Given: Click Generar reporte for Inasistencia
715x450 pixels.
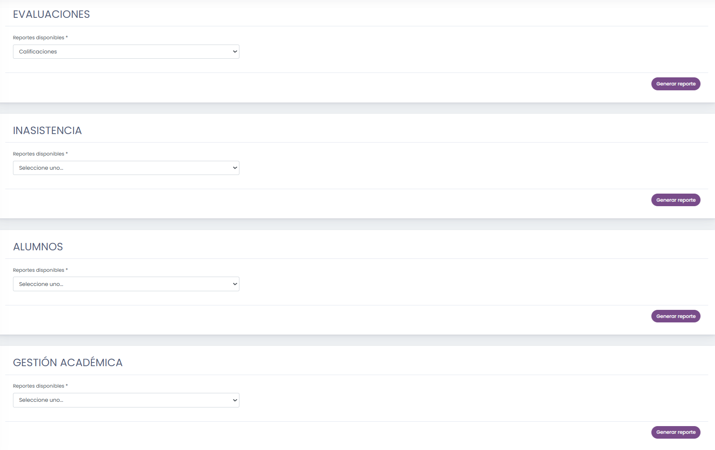Looking at the screenshot, I should 676,200.
